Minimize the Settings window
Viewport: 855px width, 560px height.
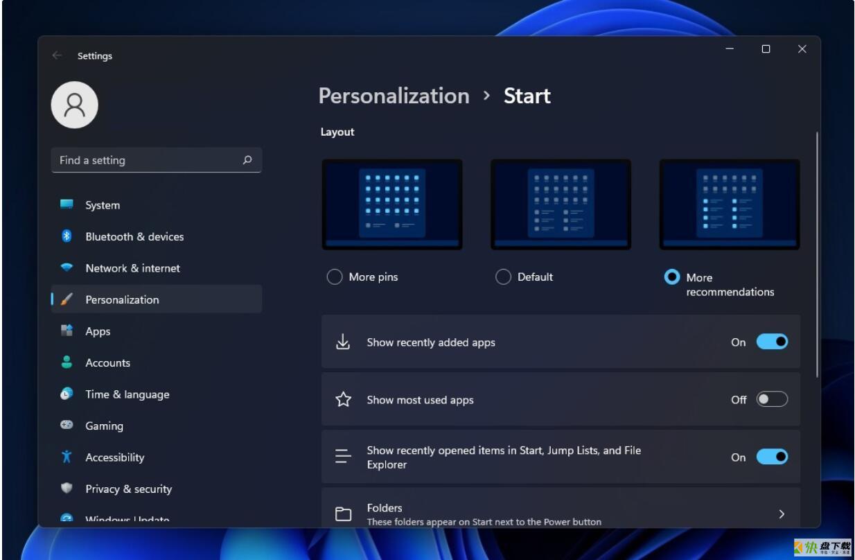pos(730,49)
